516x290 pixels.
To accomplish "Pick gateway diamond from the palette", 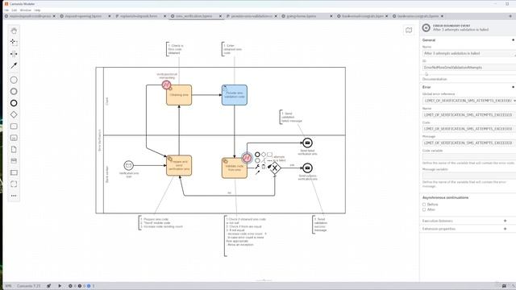I will tap(14, 114).
